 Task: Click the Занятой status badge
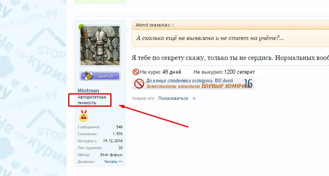100,76
